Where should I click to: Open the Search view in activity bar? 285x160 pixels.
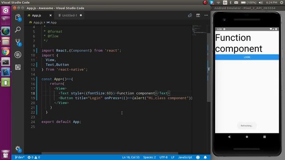[x=18, y=29]
